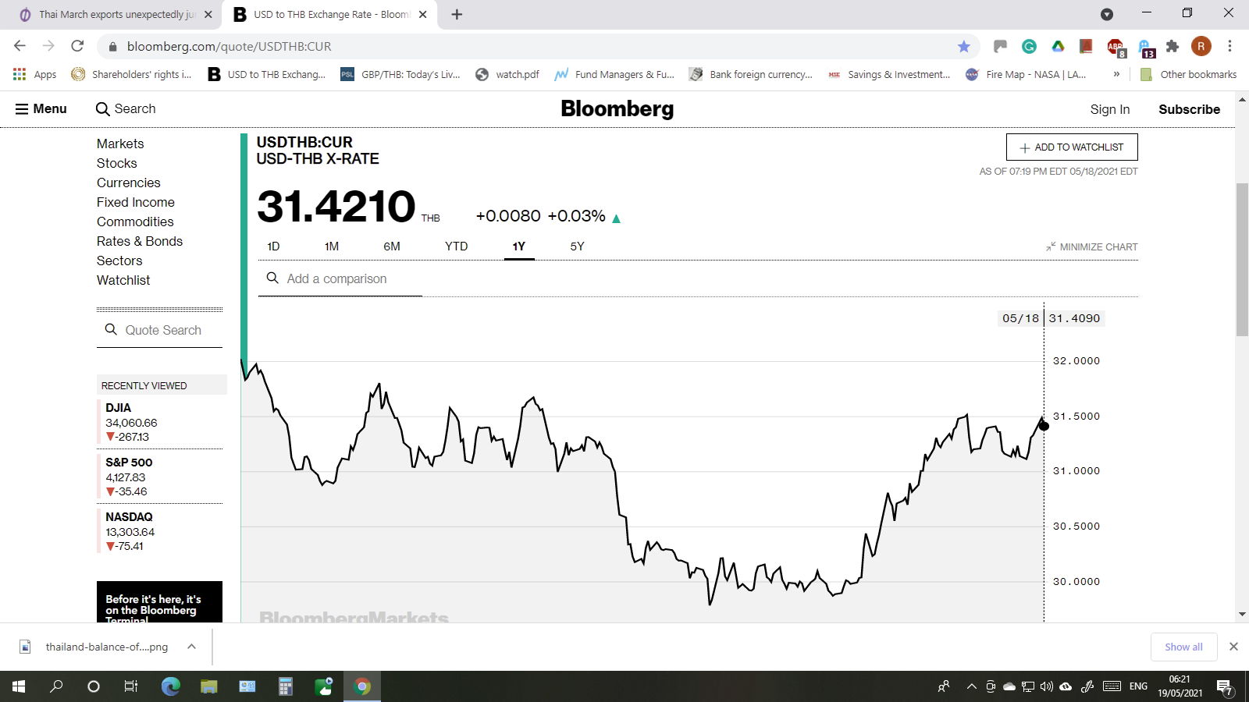1249x702 pixels.
Task: Click the Search magnifier in Bloomberg header
Action: point(102,109)
